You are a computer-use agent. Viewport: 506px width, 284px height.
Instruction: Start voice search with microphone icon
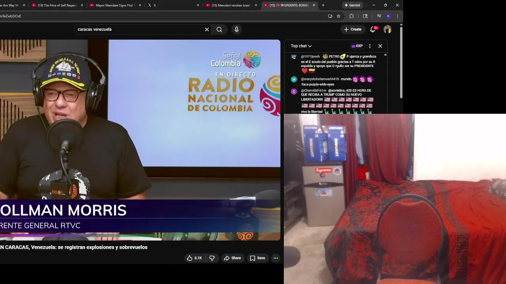(x=236, y=29)
